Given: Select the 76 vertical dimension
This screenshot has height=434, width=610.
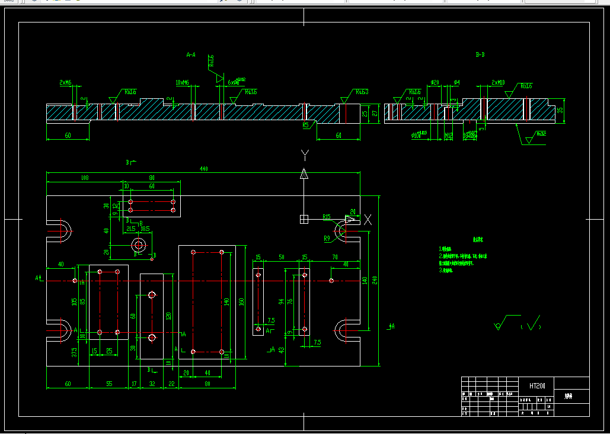Looking at the screenshot, I should point(290,301).
